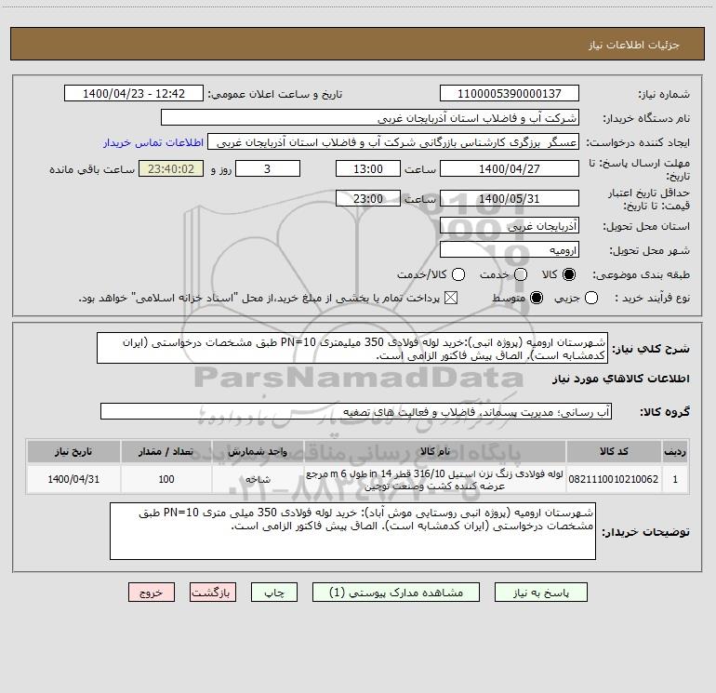The image size is (716, 693).
Task: Click the نوع فرآیند خرید label
Action: coord(652,299)
